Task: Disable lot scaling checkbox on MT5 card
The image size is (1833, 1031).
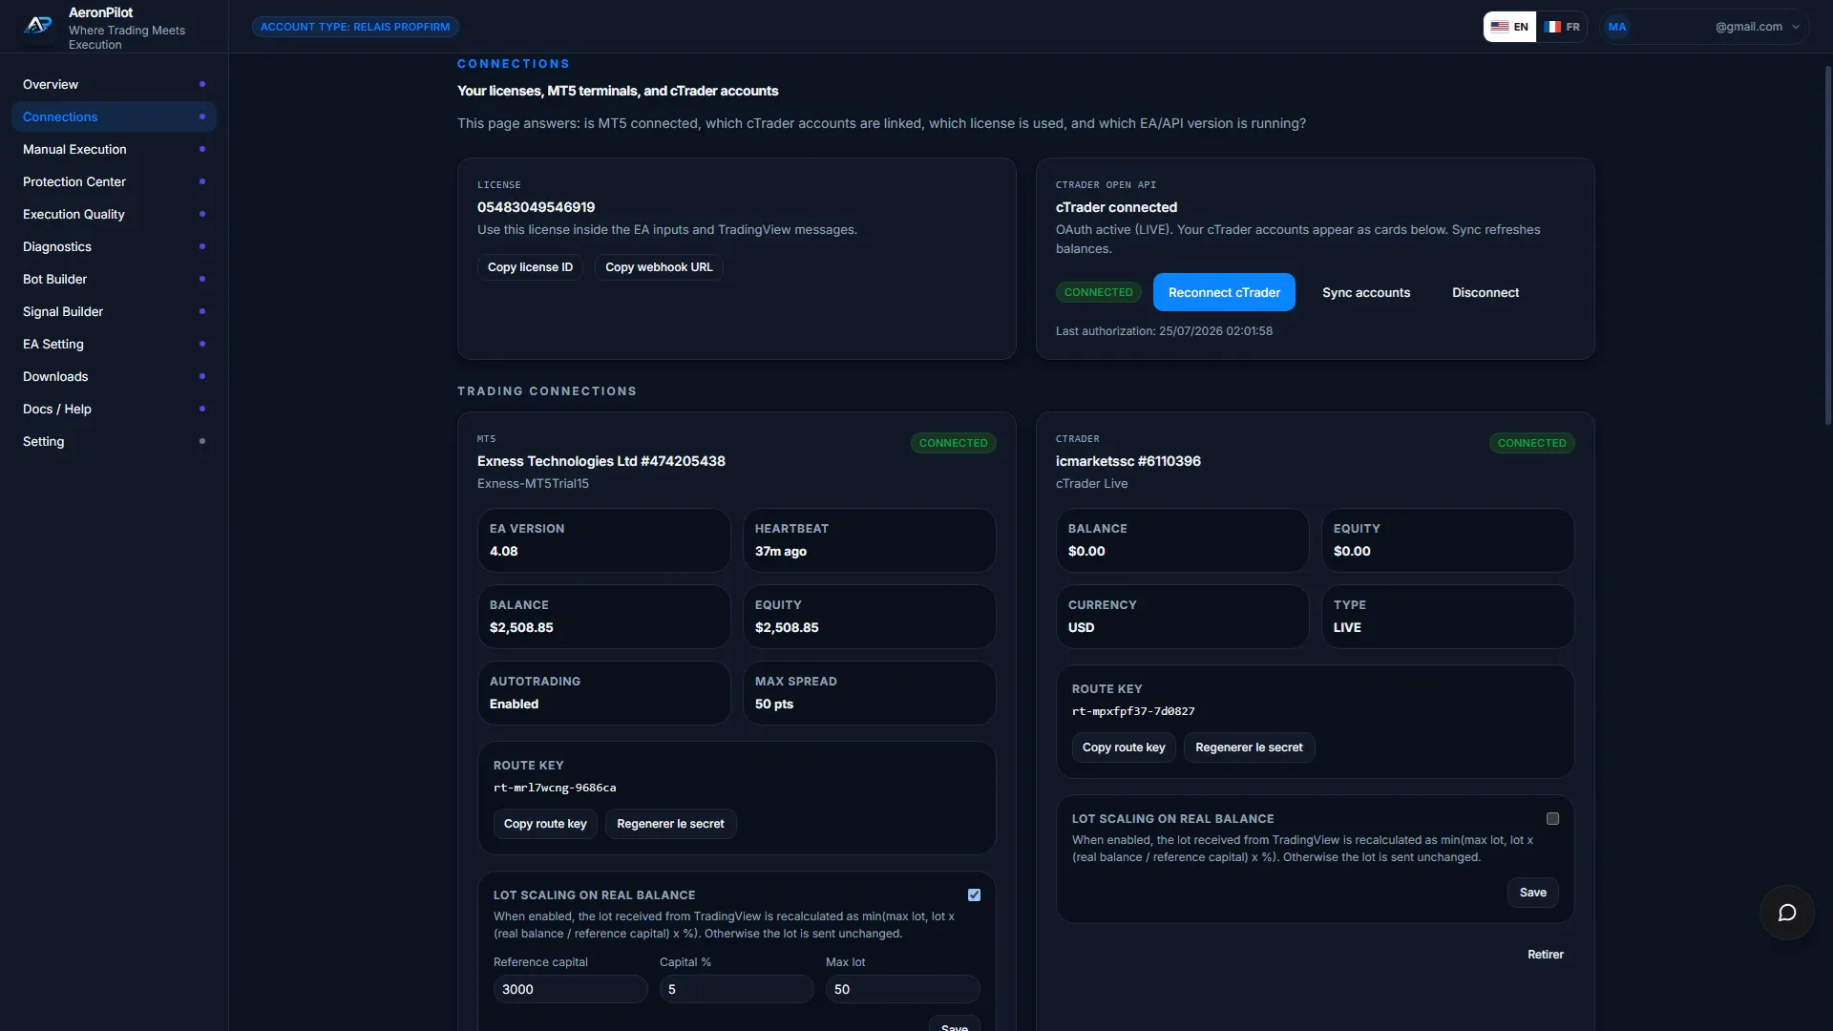Action: [x=974, y=894]
